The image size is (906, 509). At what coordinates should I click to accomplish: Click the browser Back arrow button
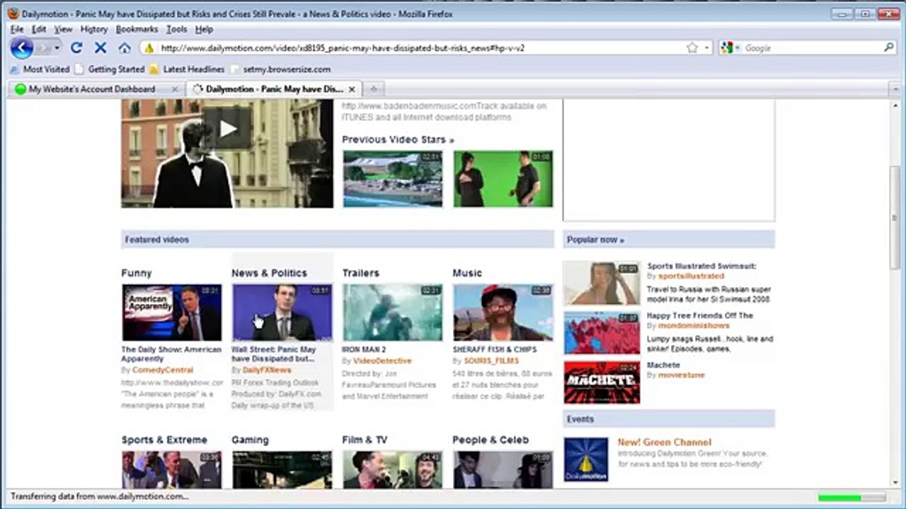pyautogui.click(x=22, y=48)
